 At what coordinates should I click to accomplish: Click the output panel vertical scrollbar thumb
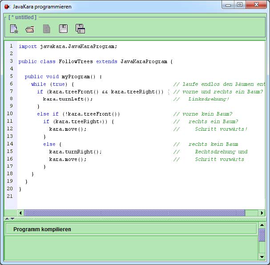tap(262, 235)
